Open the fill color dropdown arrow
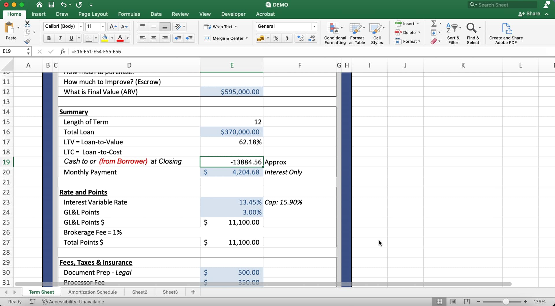 112,38
